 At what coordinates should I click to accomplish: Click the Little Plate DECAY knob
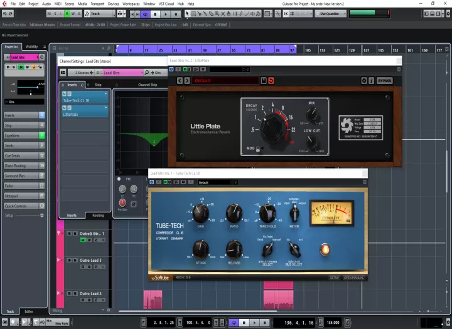pos(273,130)
